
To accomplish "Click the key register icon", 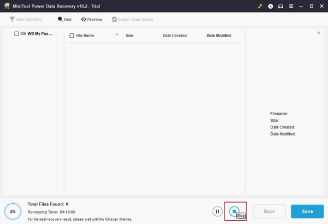I will tap(260, 6).
